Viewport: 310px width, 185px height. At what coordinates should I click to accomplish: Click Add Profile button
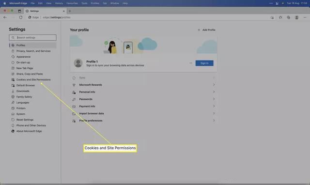point(206,30)
